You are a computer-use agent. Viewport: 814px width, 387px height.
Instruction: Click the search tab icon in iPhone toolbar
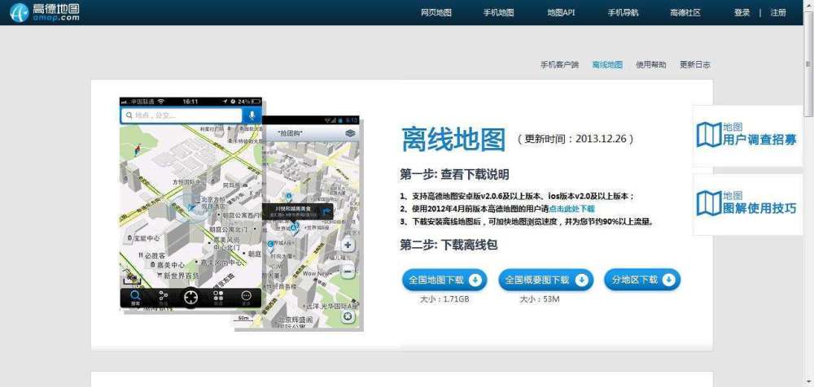click(135, 298)
